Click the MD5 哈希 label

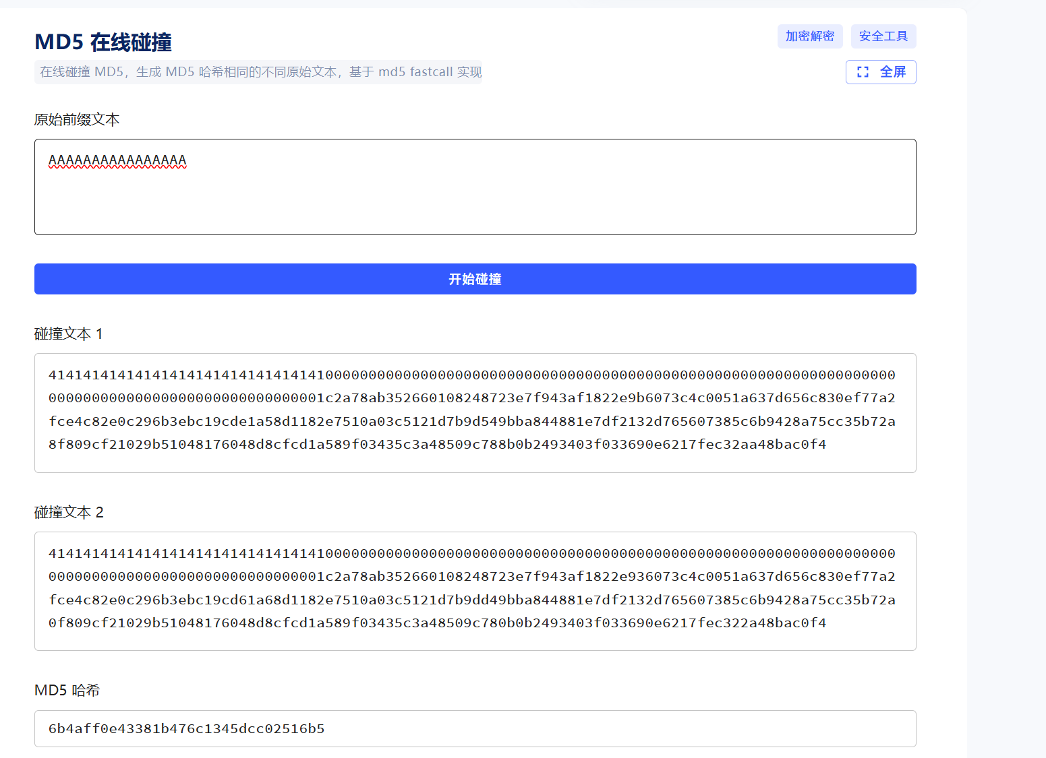[x=67, y=691]
